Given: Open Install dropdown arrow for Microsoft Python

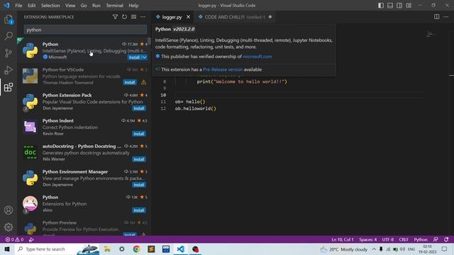Looking at the screenshot, I should point(144,57).
